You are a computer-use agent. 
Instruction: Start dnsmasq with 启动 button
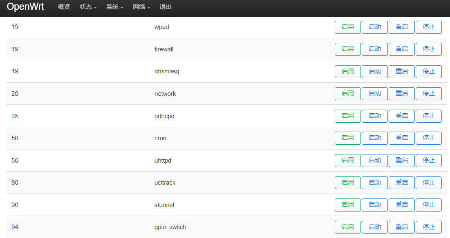[x=374, y=71]
